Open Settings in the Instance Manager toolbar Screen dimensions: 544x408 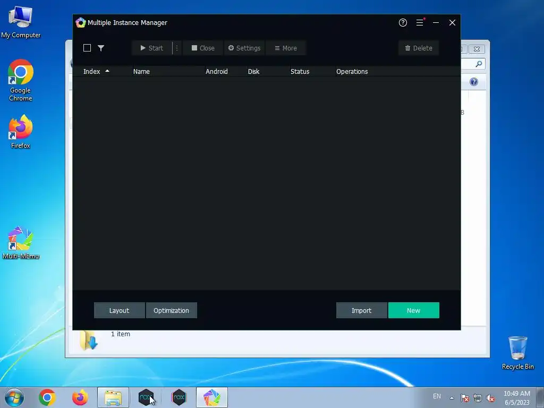(x=244, y=48)
